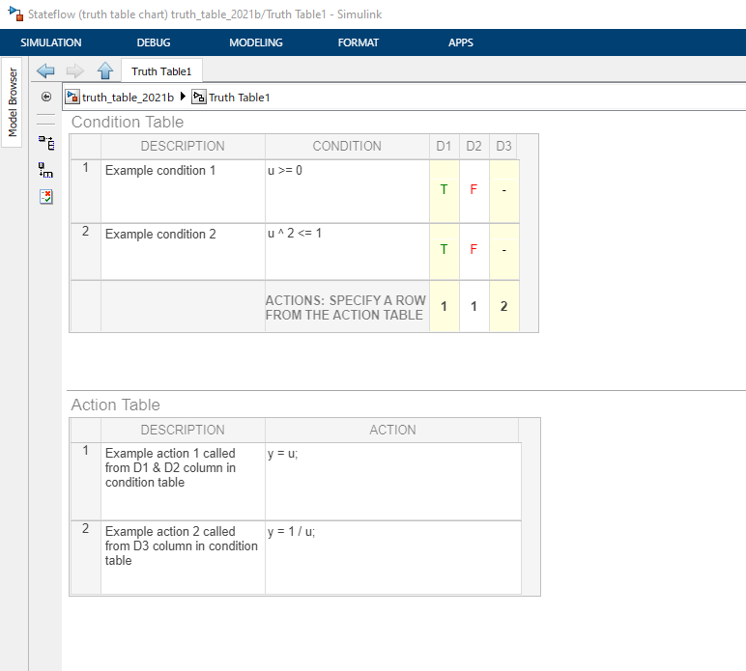Expand the Model Browser side panel
Screen dimensions: 746x671
(13, 102)
